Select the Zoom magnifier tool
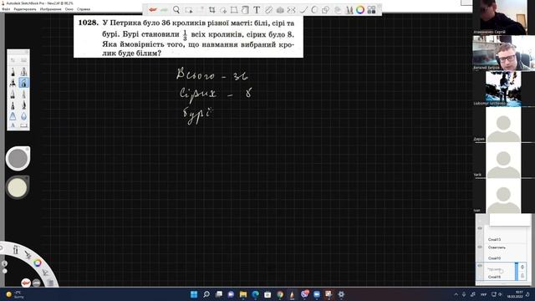Viewport: 535px width, 301px height. [x=176, y=10]
